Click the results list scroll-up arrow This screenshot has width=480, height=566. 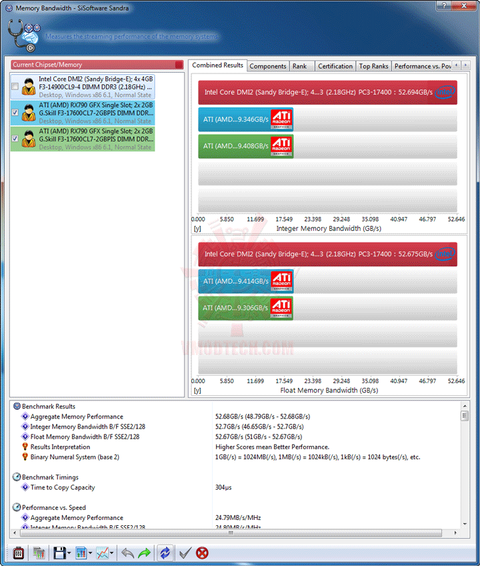coord(465,406)
